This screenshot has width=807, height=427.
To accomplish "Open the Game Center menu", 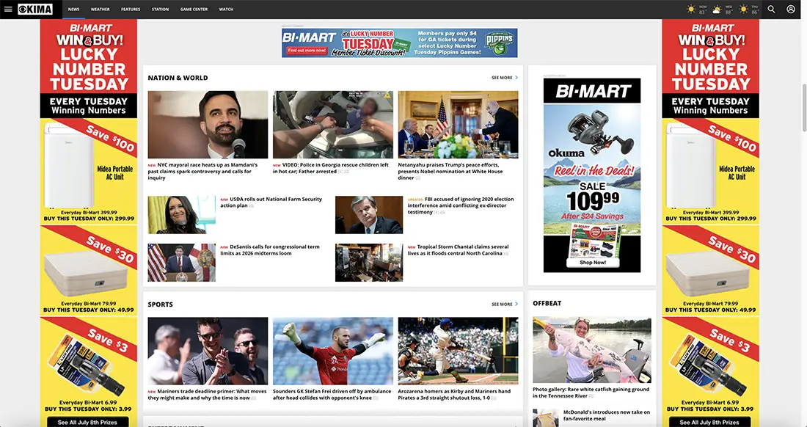I will (194, 10).
